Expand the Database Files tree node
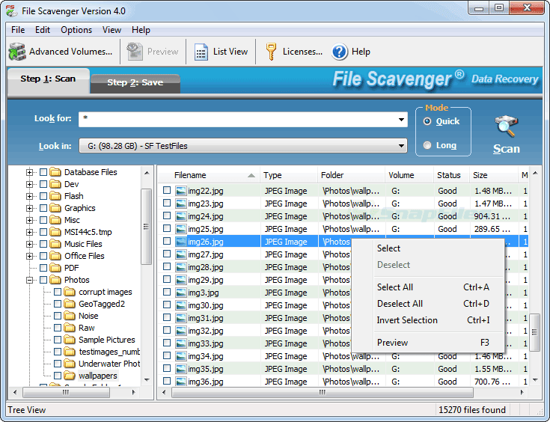550x422 pixels. point(29,172)
